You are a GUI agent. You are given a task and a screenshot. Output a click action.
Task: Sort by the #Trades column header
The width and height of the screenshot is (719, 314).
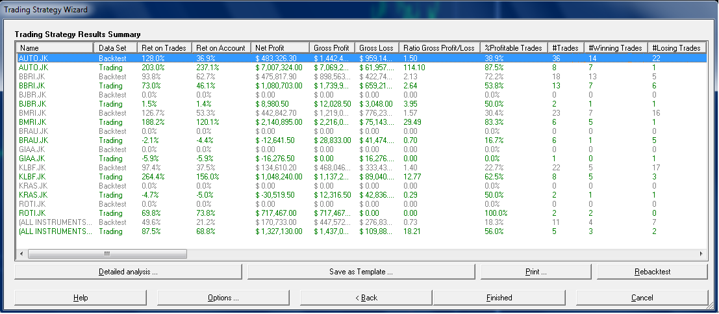click(x=566, y=47)
